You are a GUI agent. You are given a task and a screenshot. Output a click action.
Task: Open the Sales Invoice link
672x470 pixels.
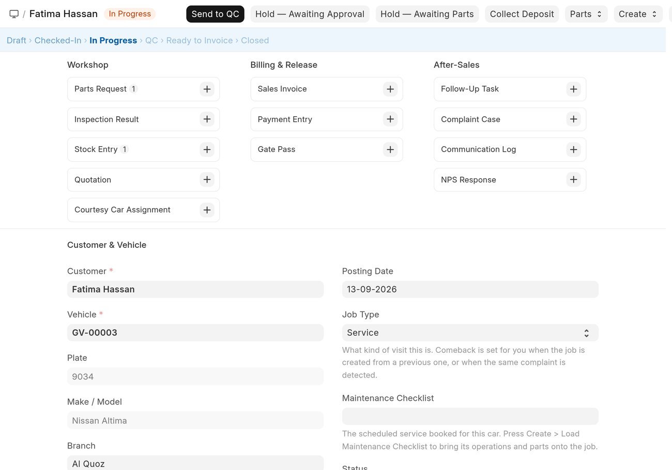(x=282, y=89)
